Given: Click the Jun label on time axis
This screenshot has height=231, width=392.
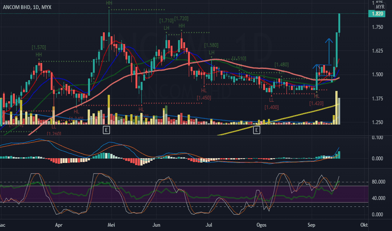Looking at the screenshot, I should (x=156, y=225).
